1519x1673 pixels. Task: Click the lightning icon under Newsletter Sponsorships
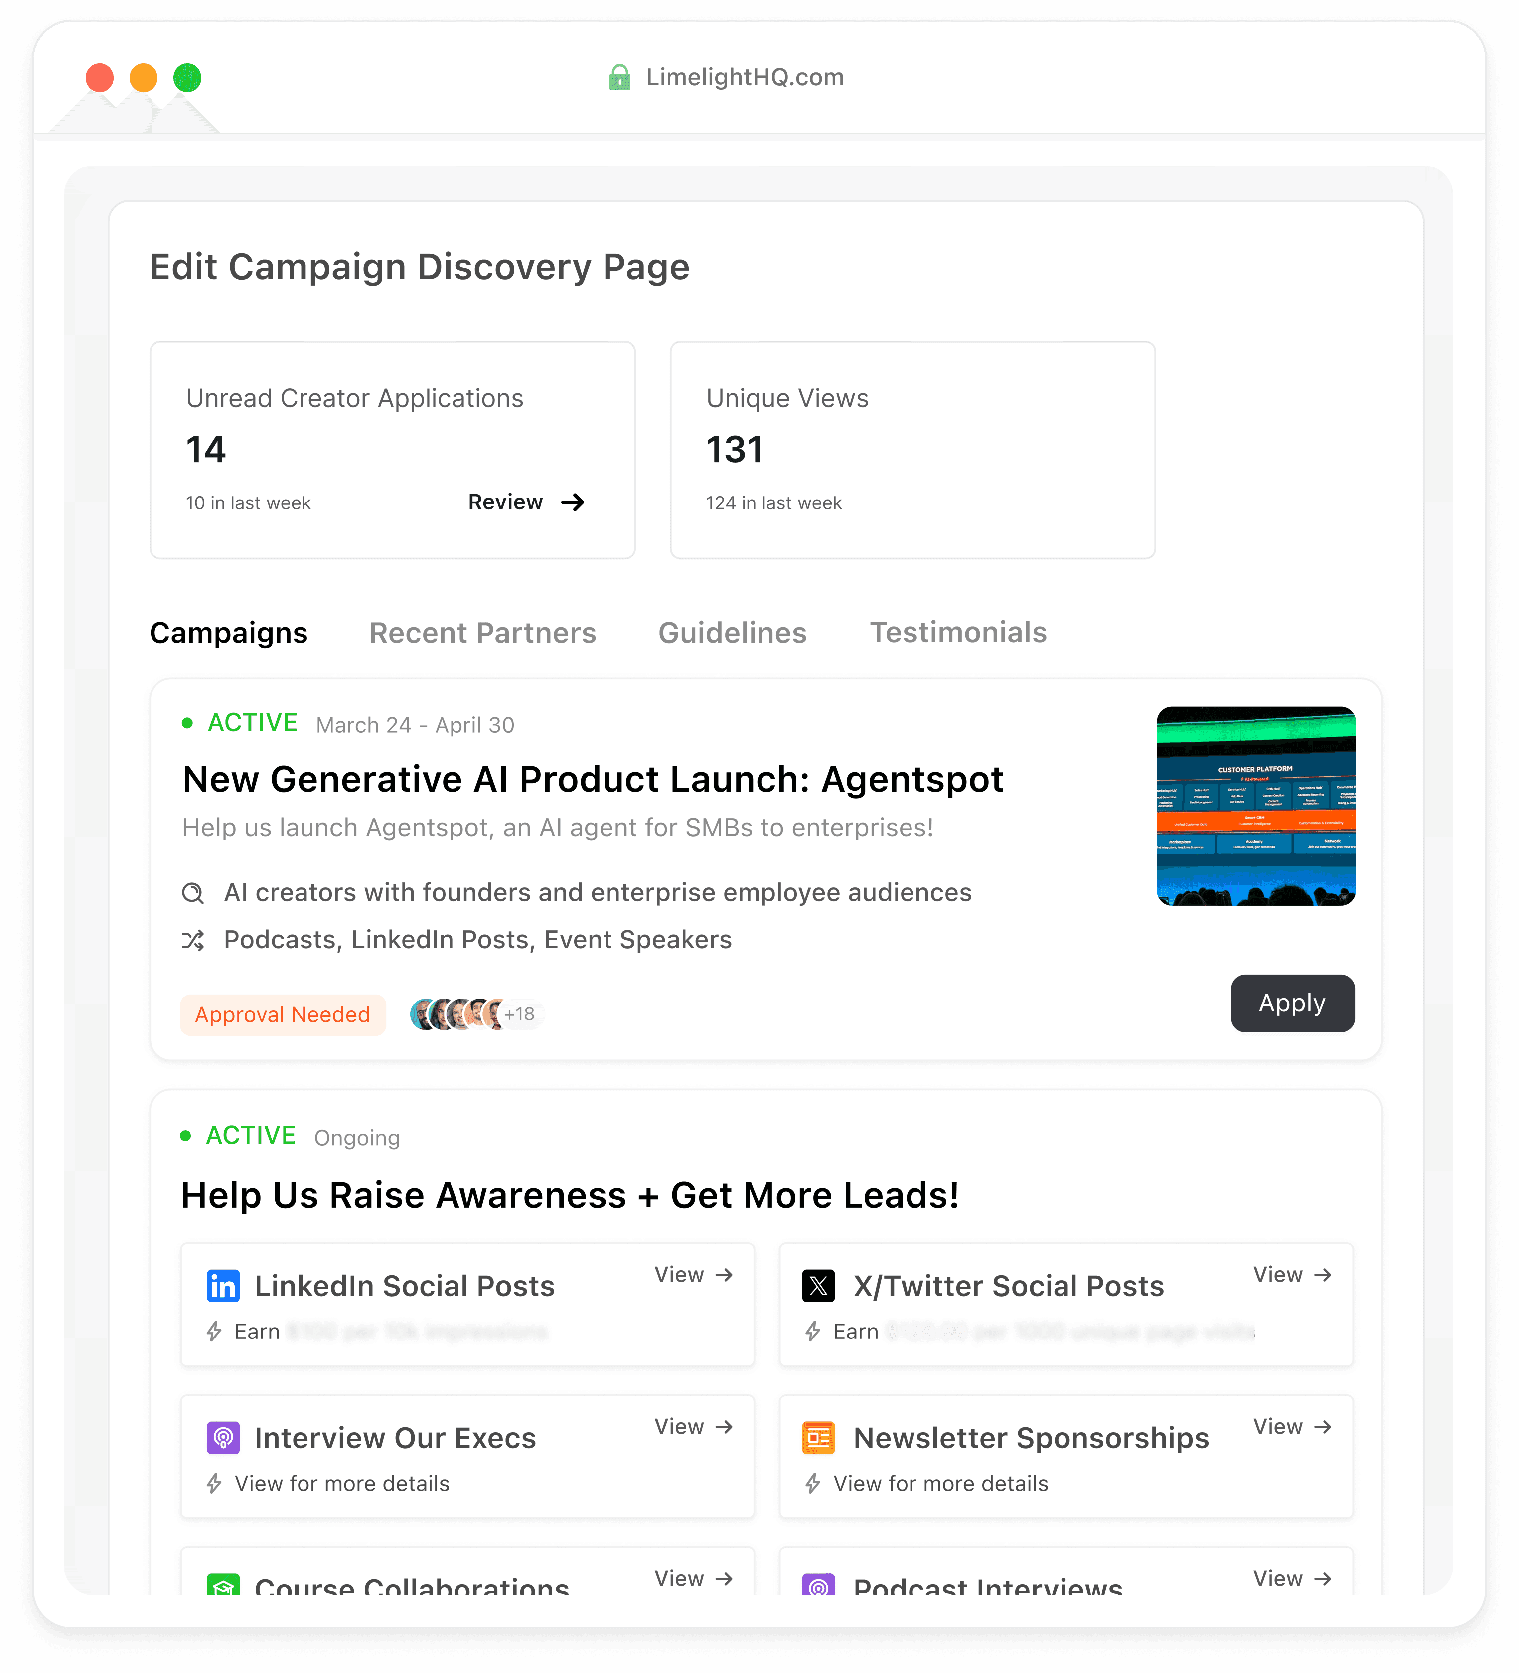tap(813, 1484)
